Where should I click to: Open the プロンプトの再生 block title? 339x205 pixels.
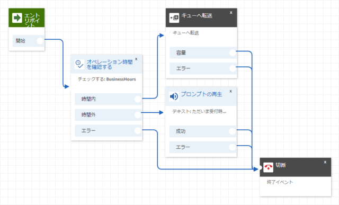coord(201,94)
